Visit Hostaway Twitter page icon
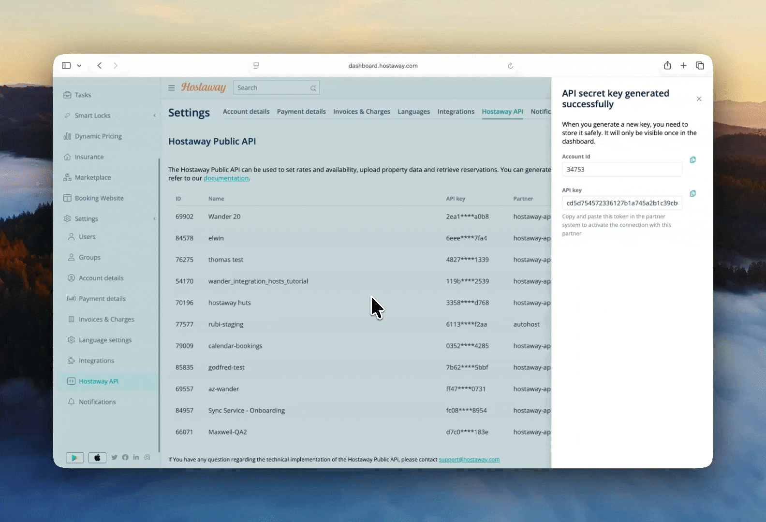766x522 pixels. click(114, 457)
